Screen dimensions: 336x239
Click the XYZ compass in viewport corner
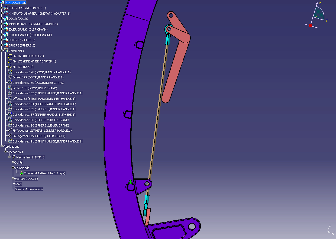[316, 15]
